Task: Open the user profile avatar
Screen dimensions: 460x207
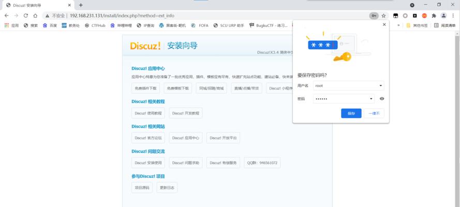Action: (x=443, y=16)
